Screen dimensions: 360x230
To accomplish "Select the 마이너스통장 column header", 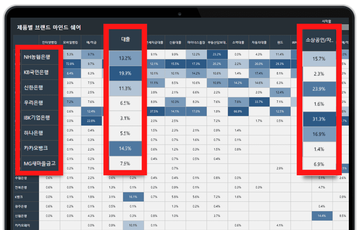I will 196,42.
